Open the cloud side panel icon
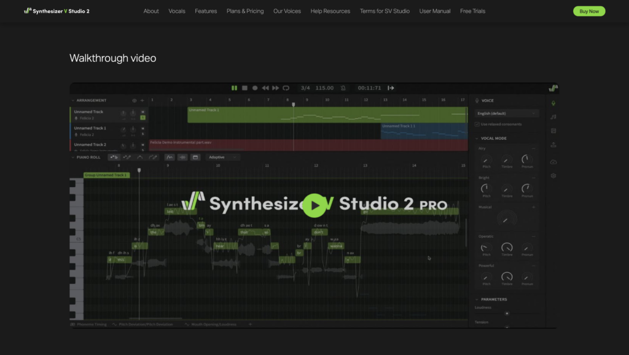 [x=553, y=162]
